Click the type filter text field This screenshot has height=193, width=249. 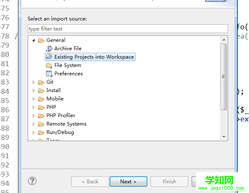pos(128,29)
